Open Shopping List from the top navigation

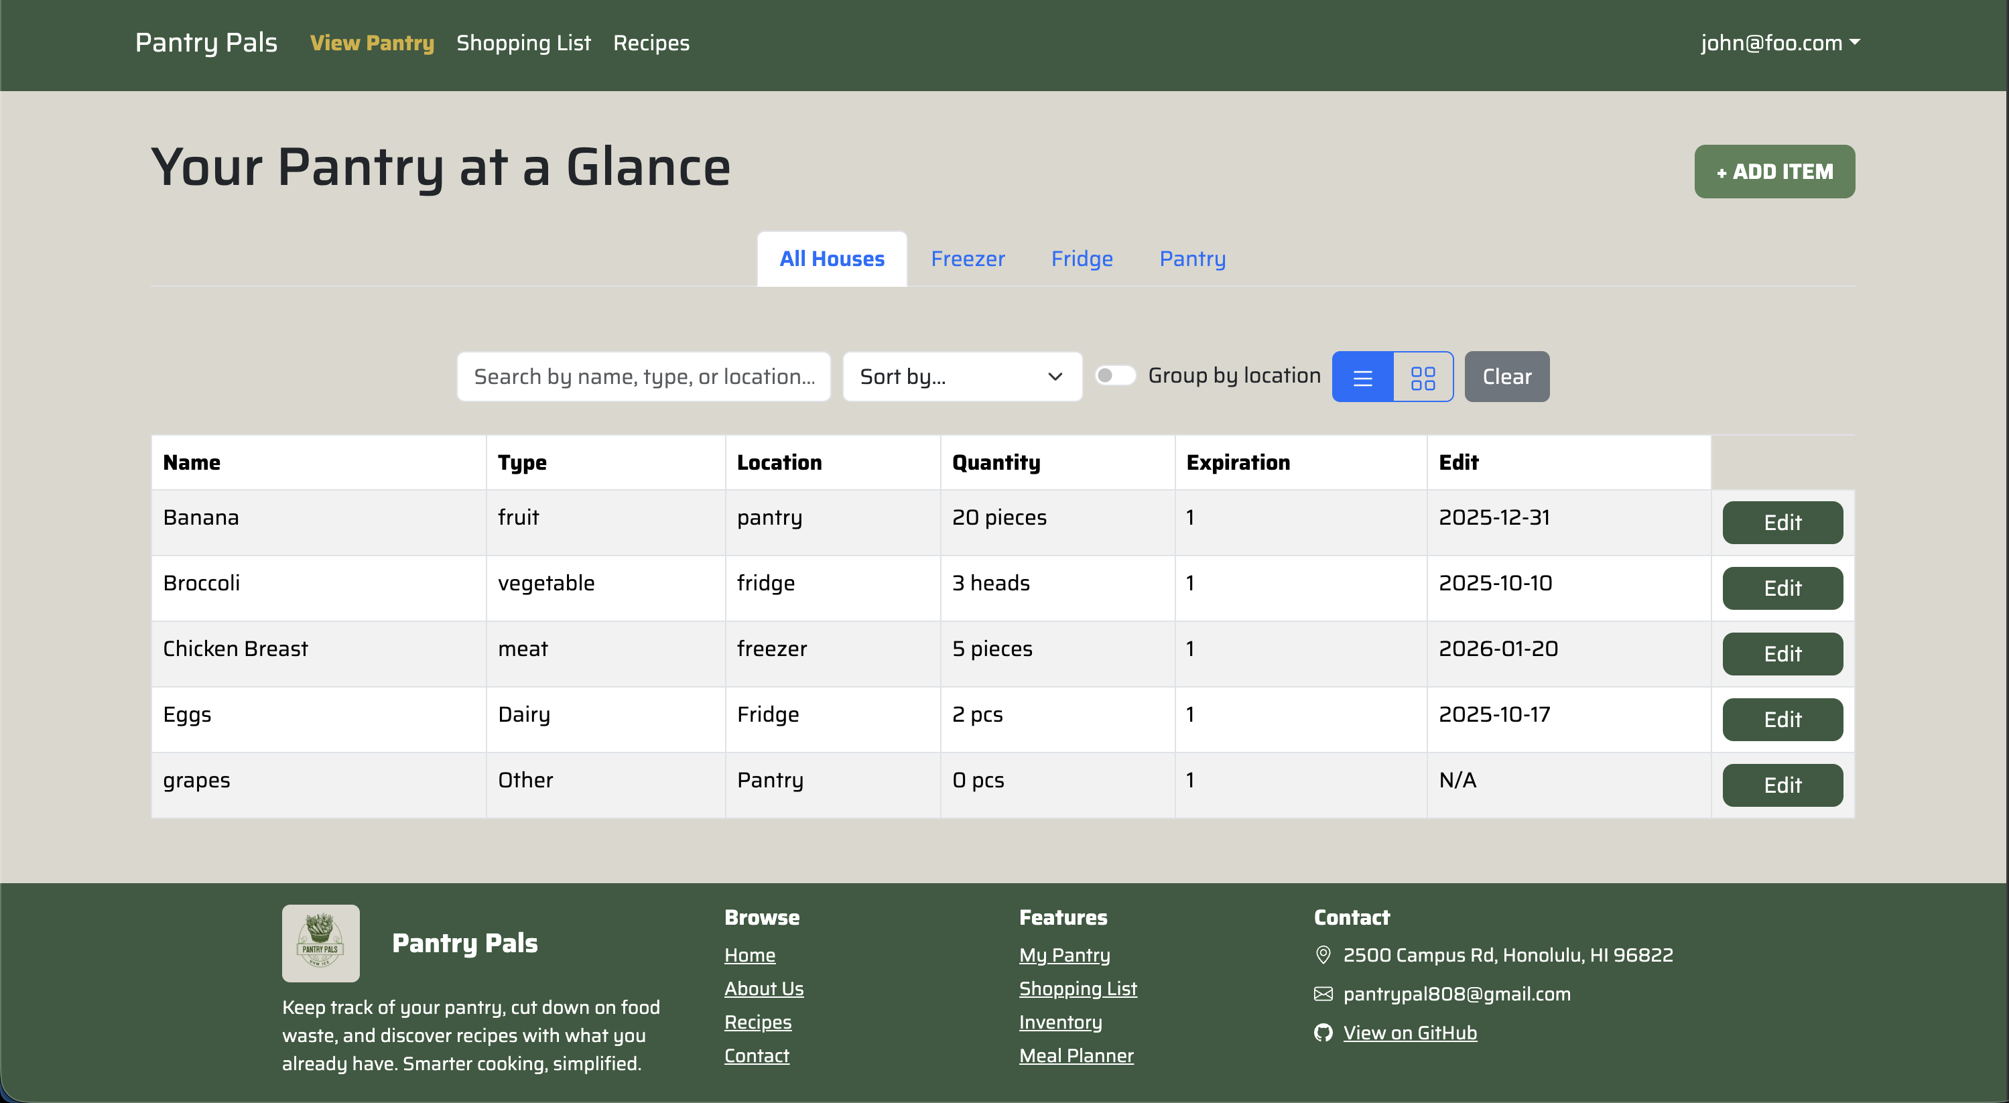(523, 43)
